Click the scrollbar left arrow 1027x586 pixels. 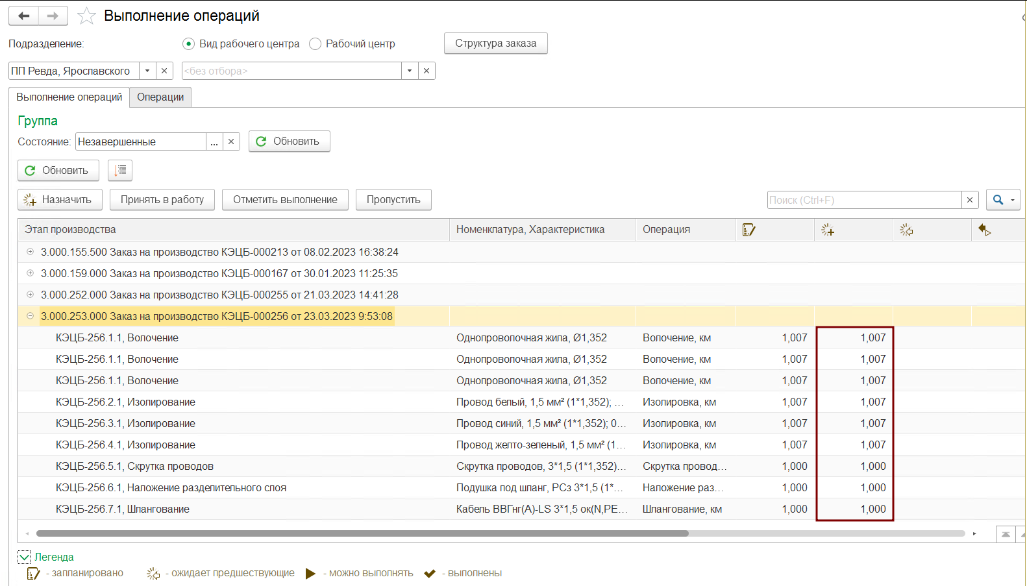click(x=27, y=533)
